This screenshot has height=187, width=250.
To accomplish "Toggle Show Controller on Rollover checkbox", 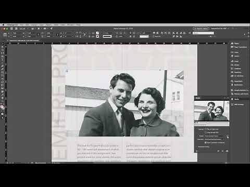I will pyautogui.click(x=205, y=142).
